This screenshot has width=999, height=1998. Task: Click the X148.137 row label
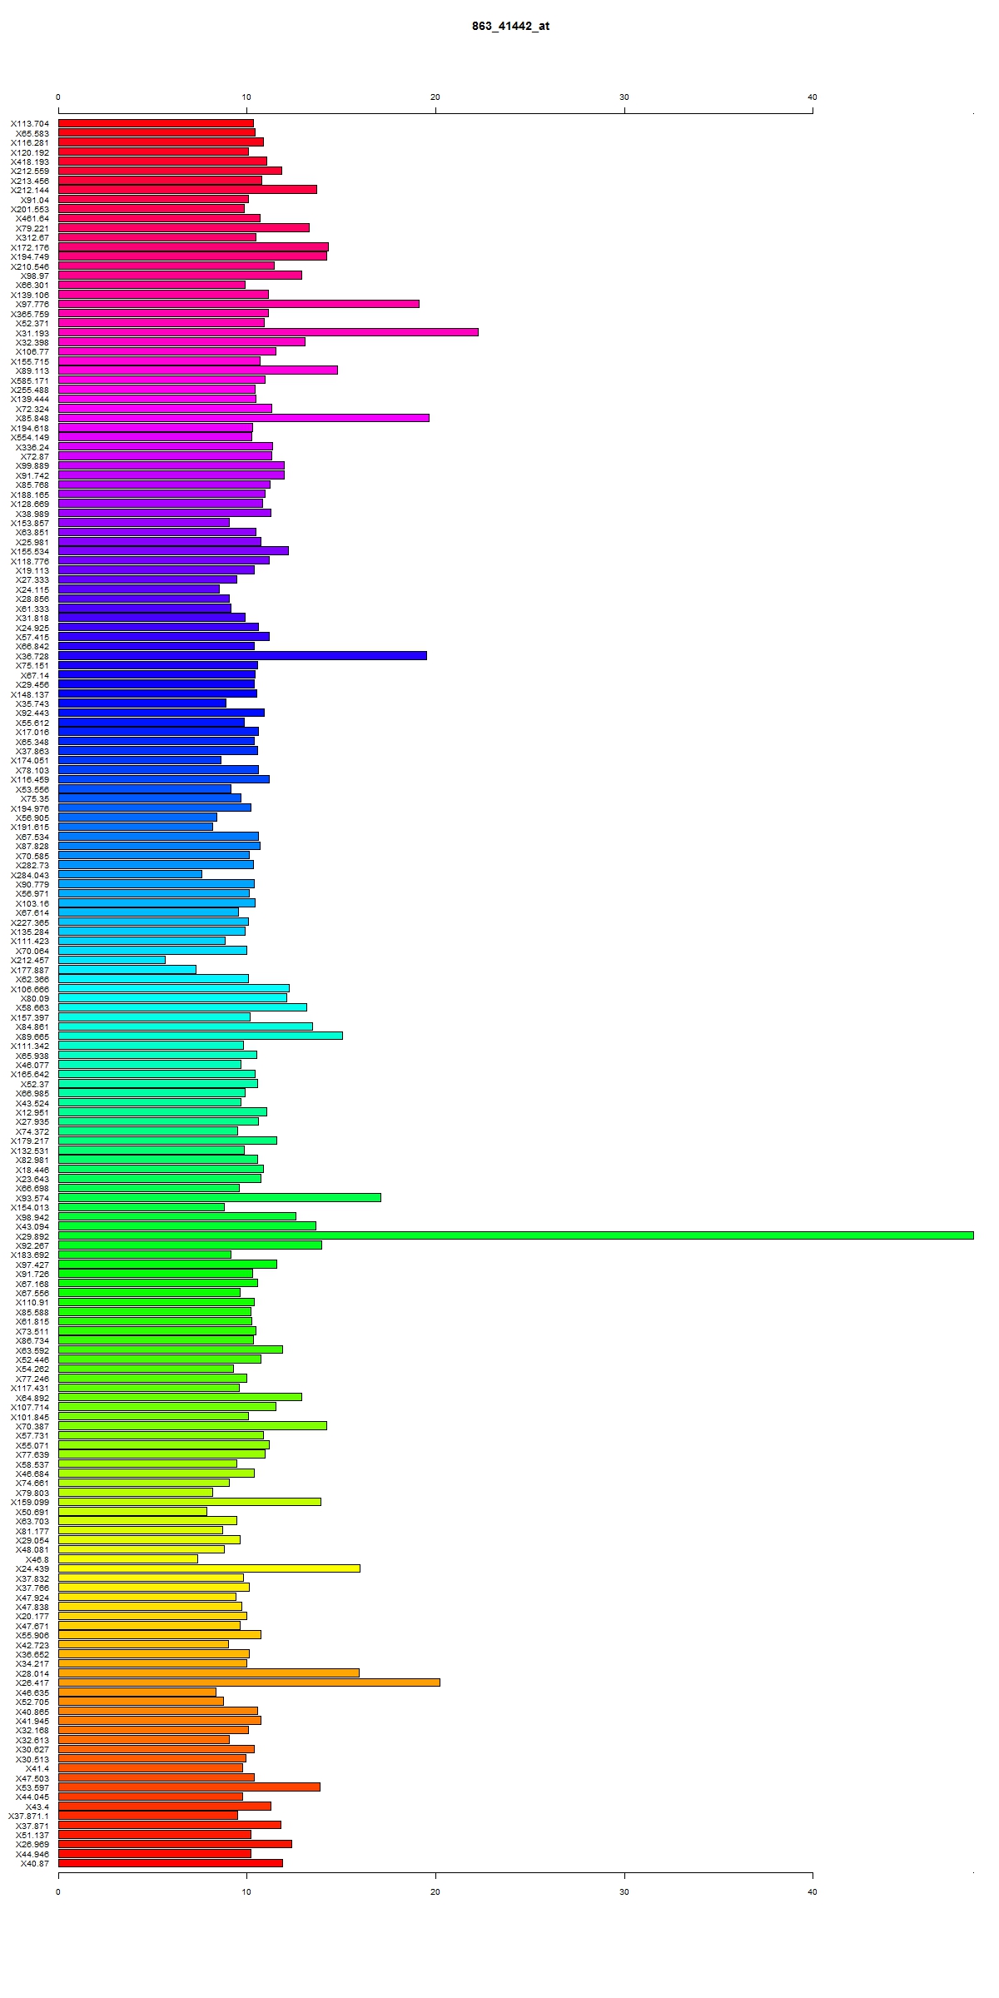29,694
